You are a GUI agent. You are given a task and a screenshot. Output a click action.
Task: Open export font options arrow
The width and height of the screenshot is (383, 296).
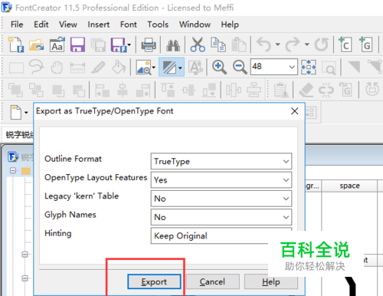(x=129, y=44)
